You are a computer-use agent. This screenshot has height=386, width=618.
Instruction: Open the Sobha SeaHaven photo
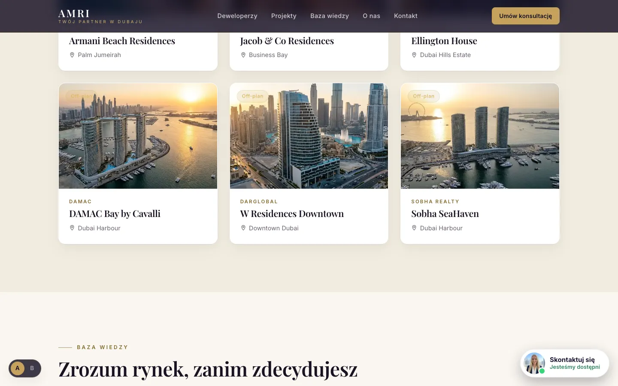point(480,136)
